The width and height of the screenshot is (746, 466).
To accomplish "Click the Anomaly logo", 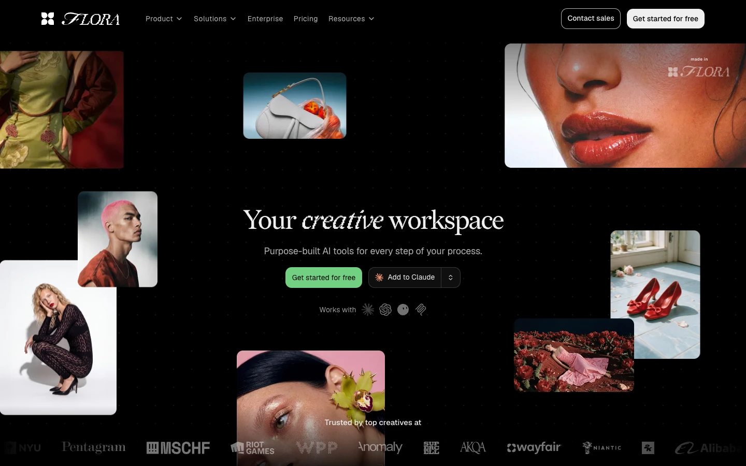I will pyautogui.click(x=380, y=447).
